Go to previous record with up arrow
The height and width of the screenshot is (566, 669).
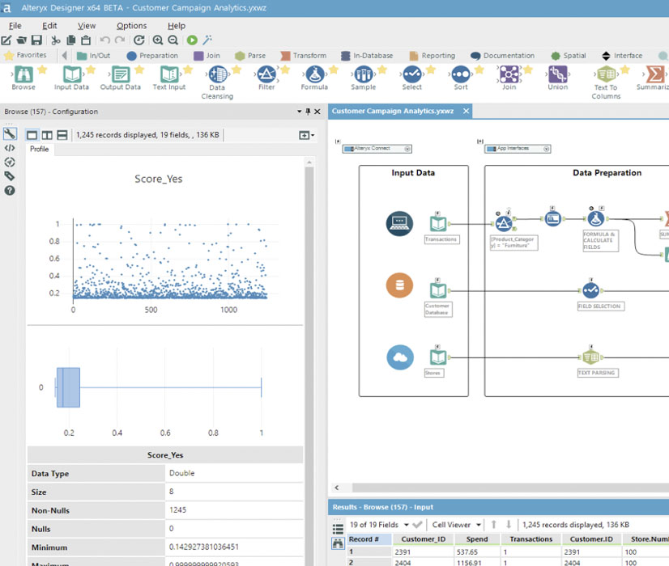[493, 525]
